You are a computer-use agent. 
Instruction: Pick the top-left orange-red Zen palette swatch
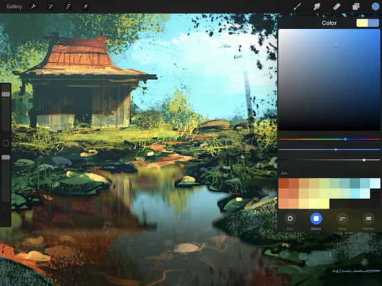(x=283, y=183)
